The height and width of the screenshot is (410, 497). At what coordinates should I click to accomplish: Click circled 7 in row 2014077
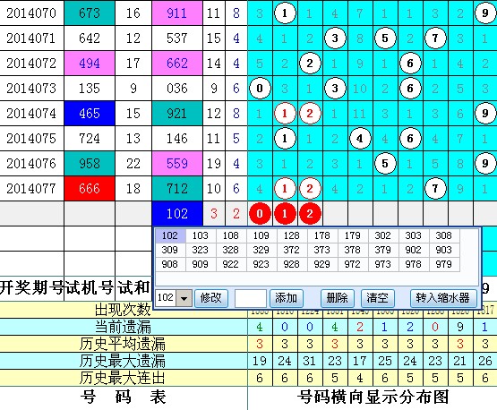click(435, 189)
